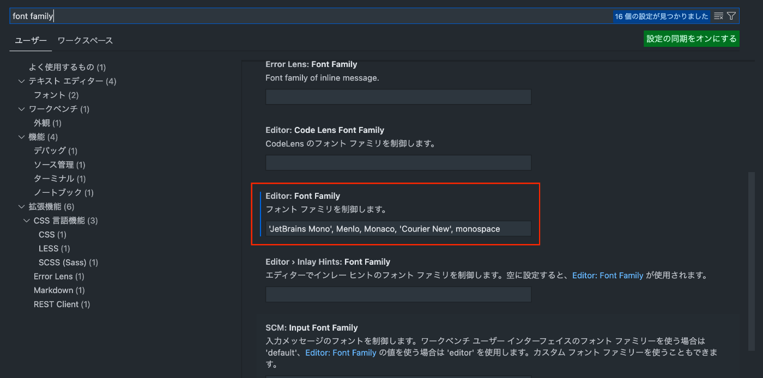Viewport: 763px width, 378px height.
Task: Click the 'SCM: Input Font Family' title
Action: (312, 328)
